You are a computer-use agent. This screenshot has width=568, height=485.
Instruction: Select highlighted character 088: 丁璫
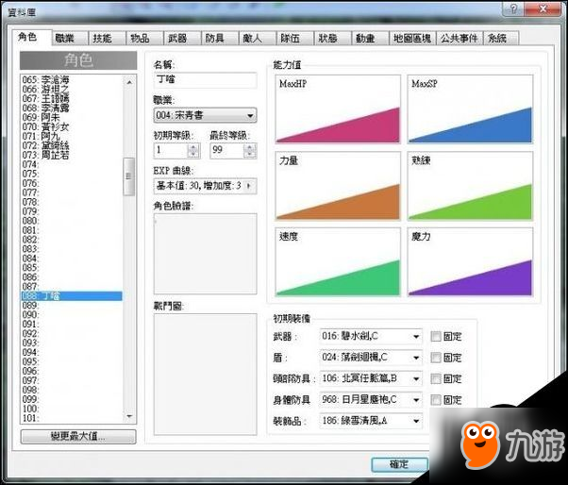[x=72, y=296]
